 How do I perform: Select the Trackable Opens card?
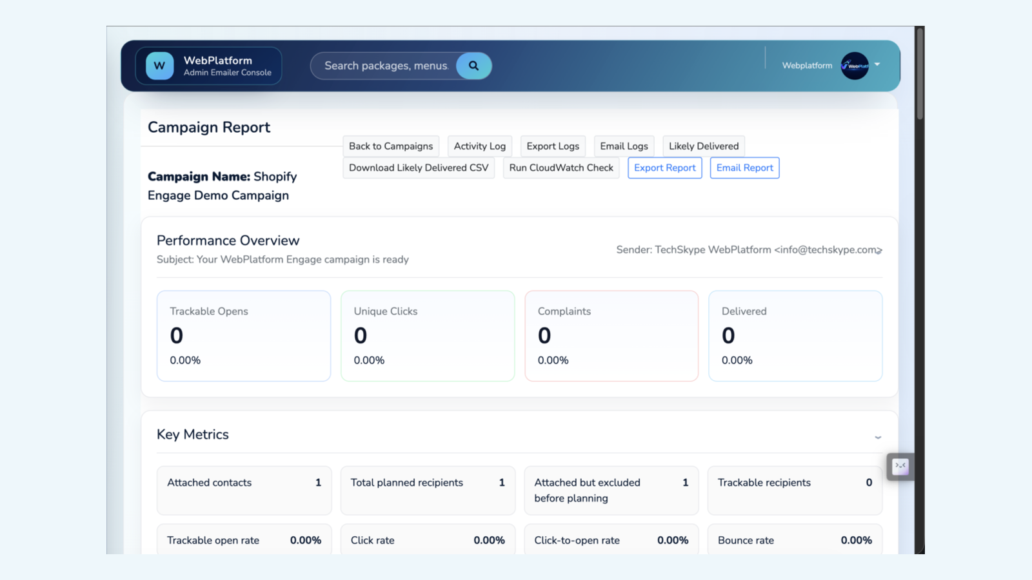pyautogui.click(x=244, y=336)
